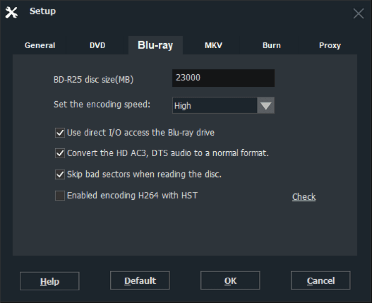
Task: Enable encoding H264 with HST checkbox
Action: (60, 195)
